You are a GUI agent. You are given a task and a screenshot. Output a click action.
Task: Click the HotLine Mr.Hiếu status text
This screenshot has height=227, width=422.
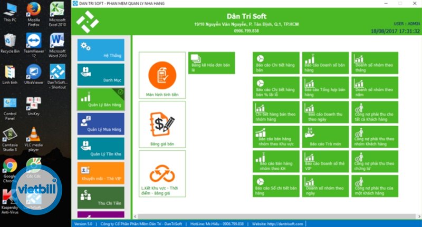point(217,224)
